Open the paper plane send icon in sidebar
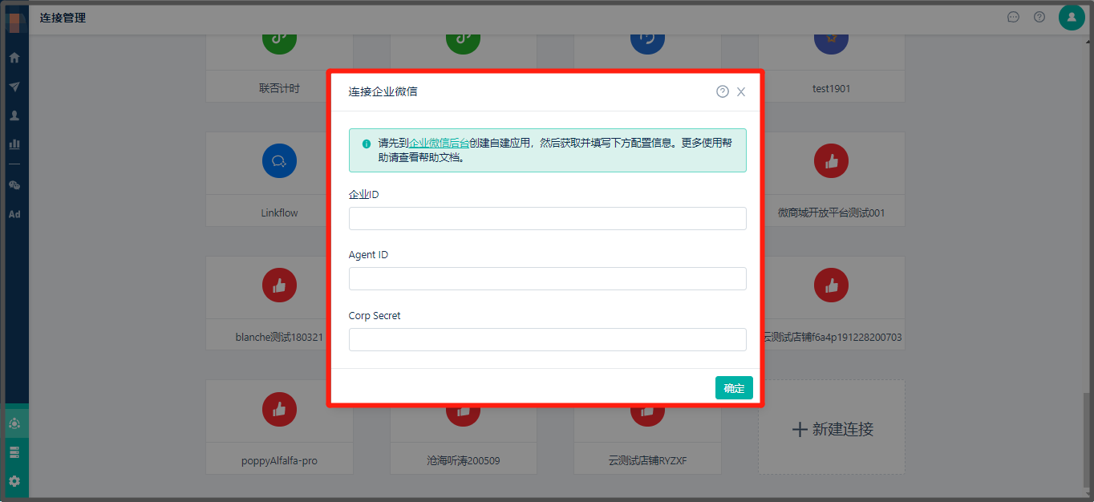 (14, 87)
